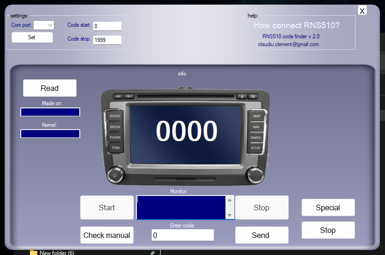Click the Check manual button
The height and width of the screenshot is (255, 385).
[x=107, y=235]
